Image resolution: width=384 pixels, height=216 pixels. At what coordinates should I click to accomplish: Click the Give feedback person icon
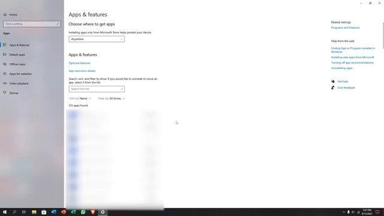[332, 88]
